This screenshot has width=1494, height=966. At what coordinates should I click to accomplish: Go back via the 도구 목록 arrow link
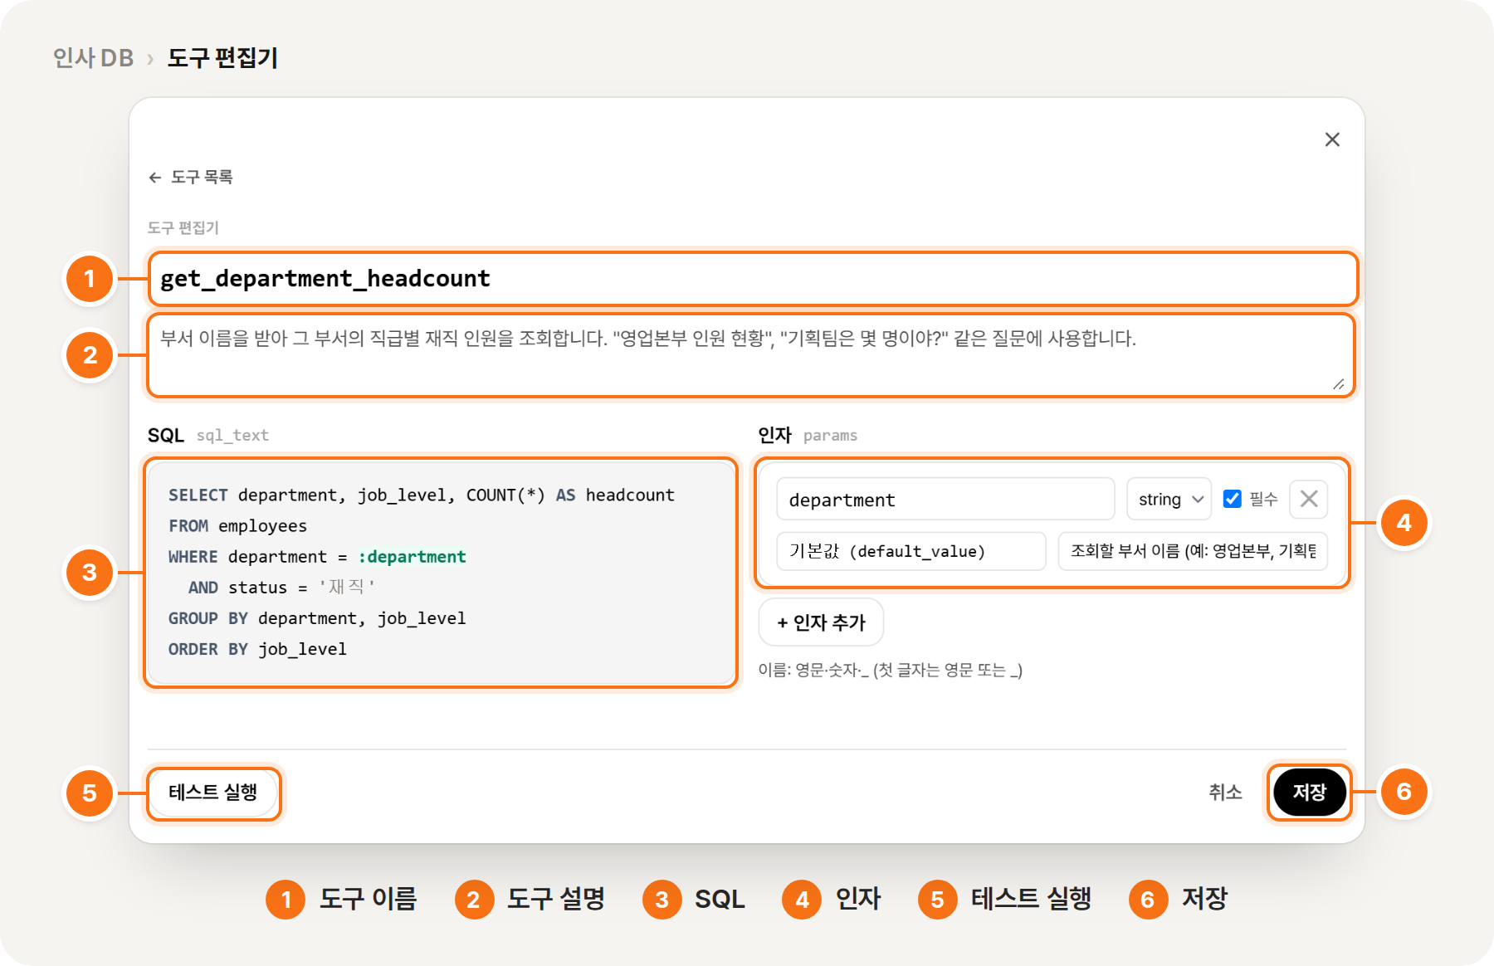pos(190,177)
